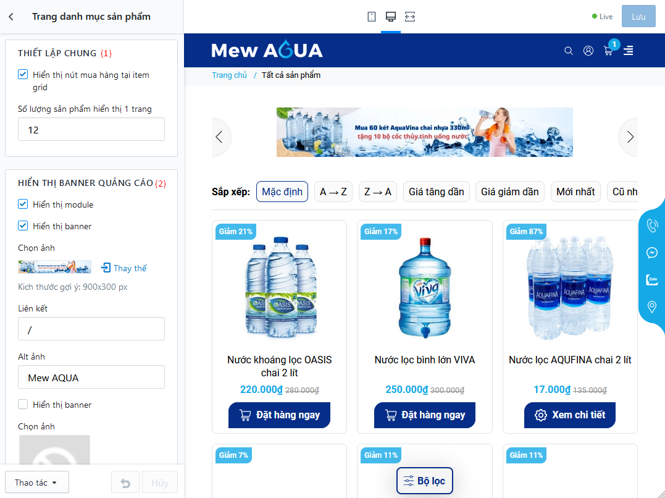Click the Alt ảnh input field
The width and height of the screenshot is (665, 498).
tap(91, 377)
